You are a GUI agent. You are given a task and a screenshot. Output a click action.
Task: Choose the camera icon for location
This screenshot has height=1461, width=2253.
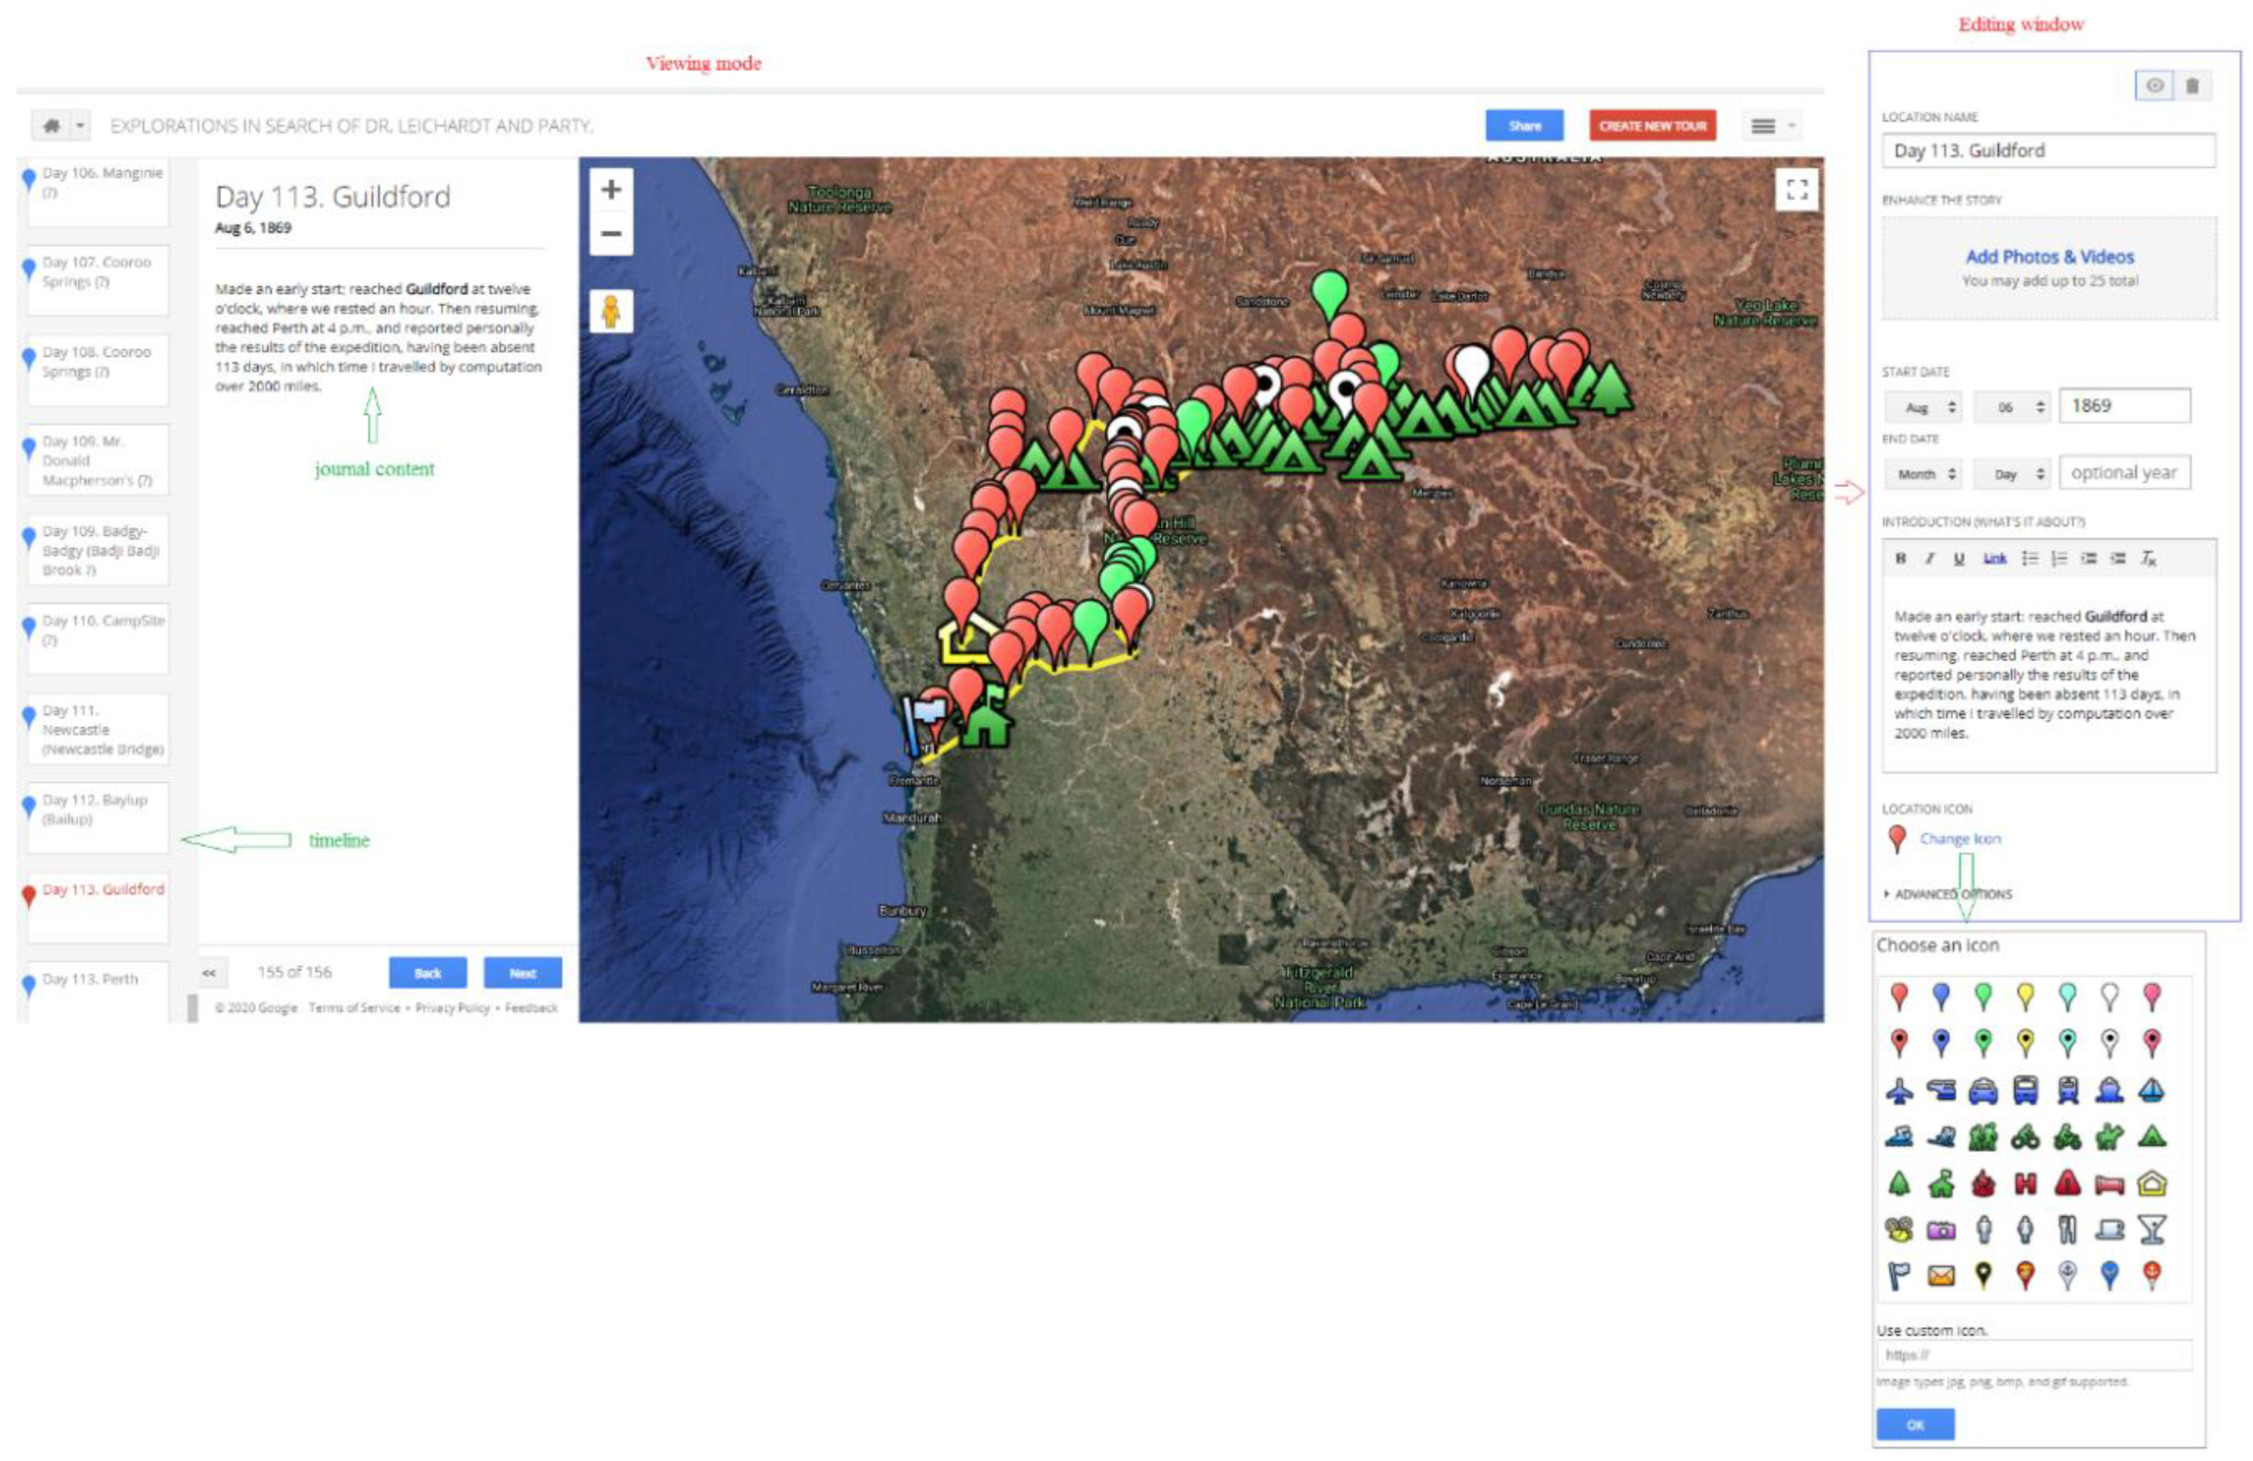pos(1940,1231)
